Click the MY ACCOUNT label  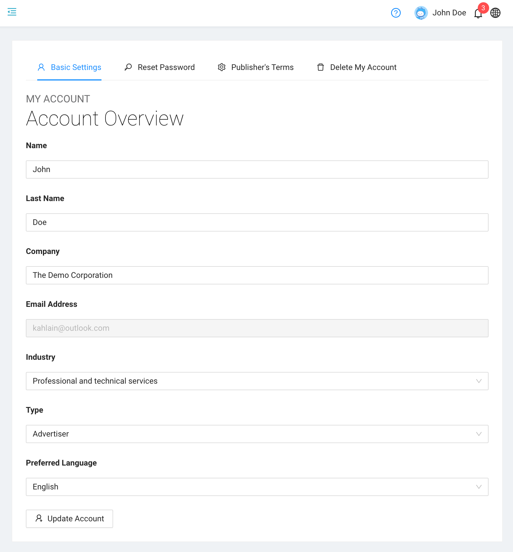pos(58,99)
